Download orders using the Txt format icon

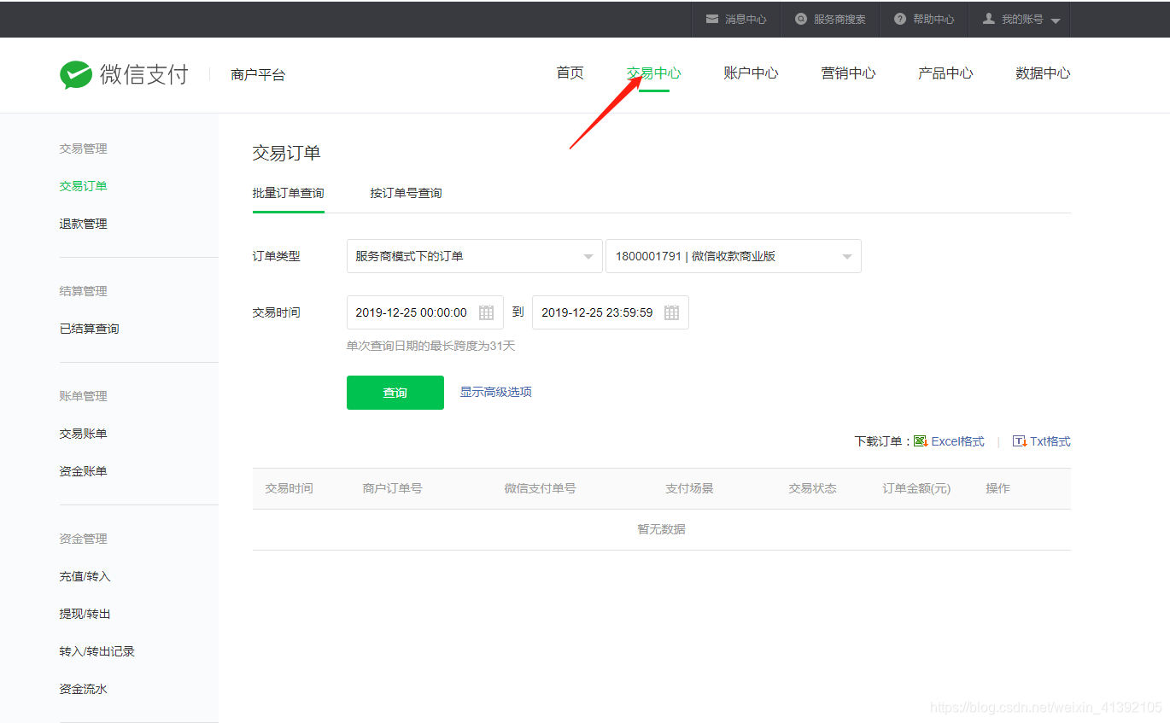(1018, 440)
